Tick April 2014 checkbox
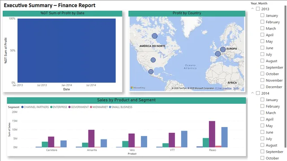Image resolution: width=287 pixels, height=161 pixels. click(x=262, y=119)
